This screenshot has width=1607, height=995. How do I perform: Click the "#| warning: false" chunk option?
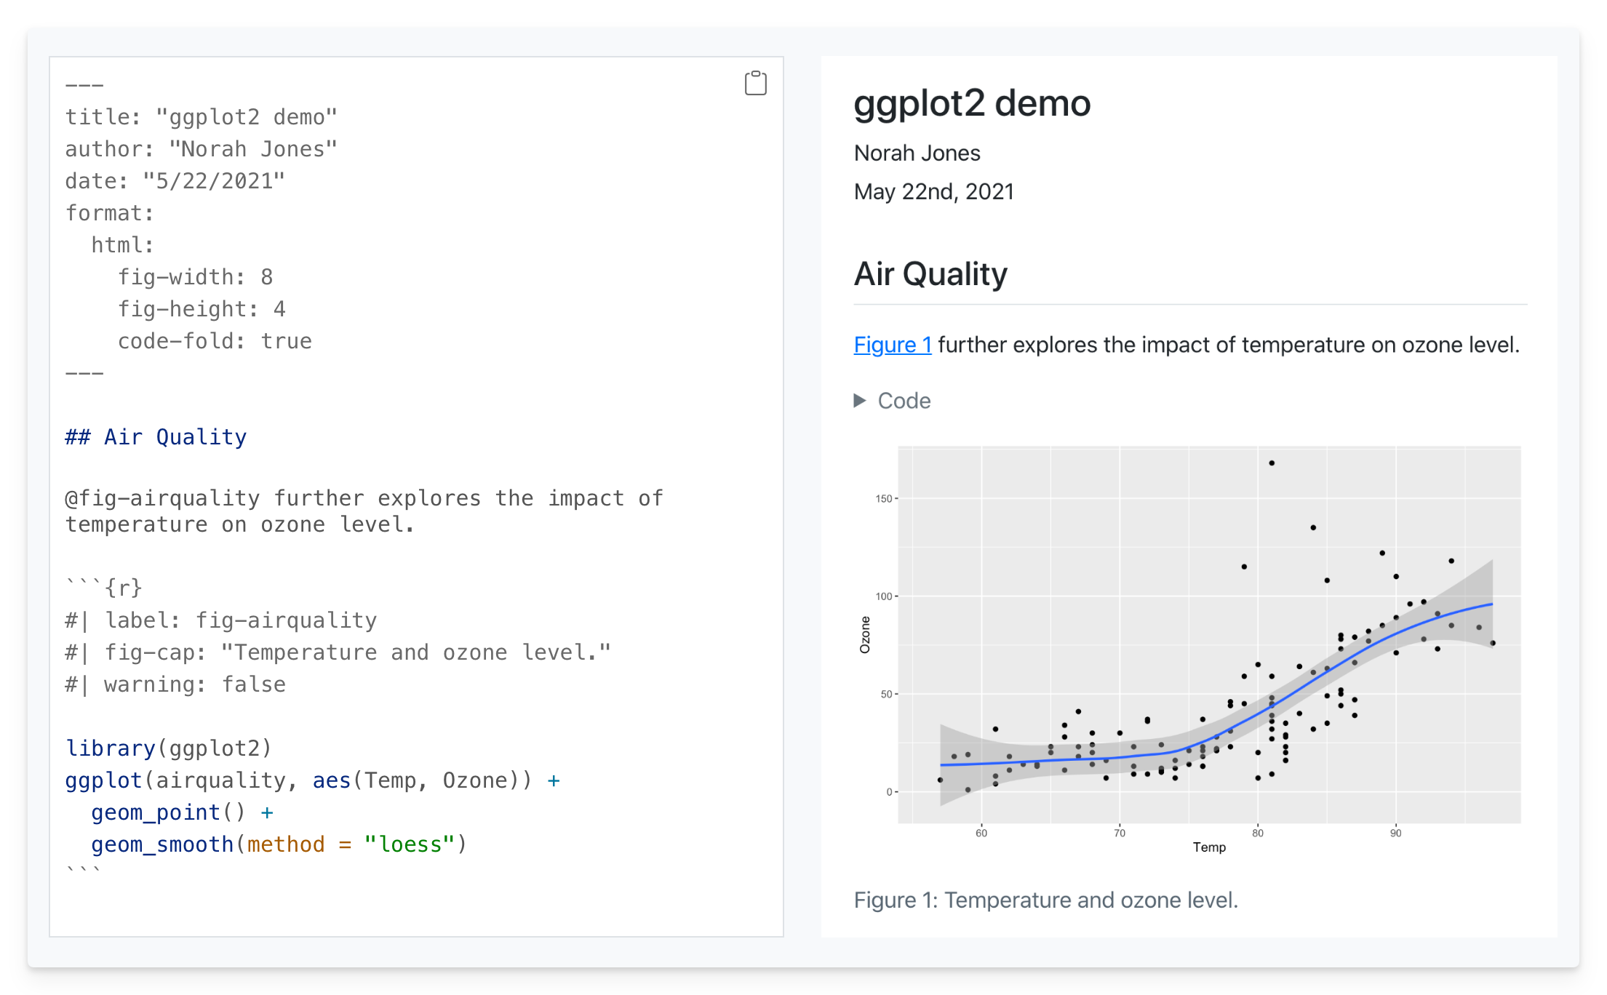[x=175, y=684]
